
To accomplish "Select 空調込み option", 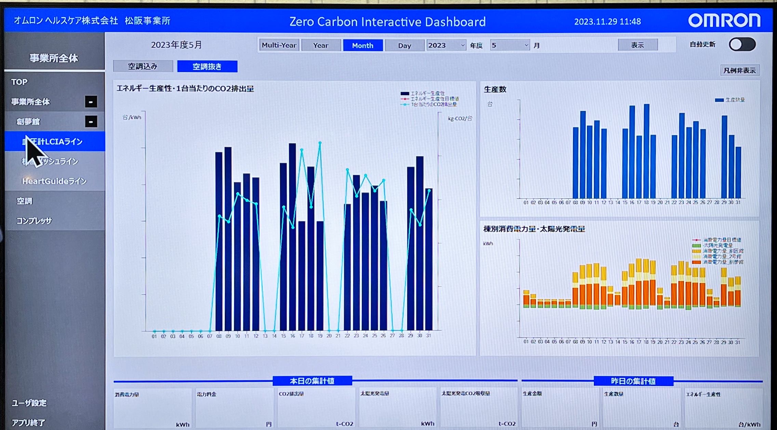I will click(143, 66).
